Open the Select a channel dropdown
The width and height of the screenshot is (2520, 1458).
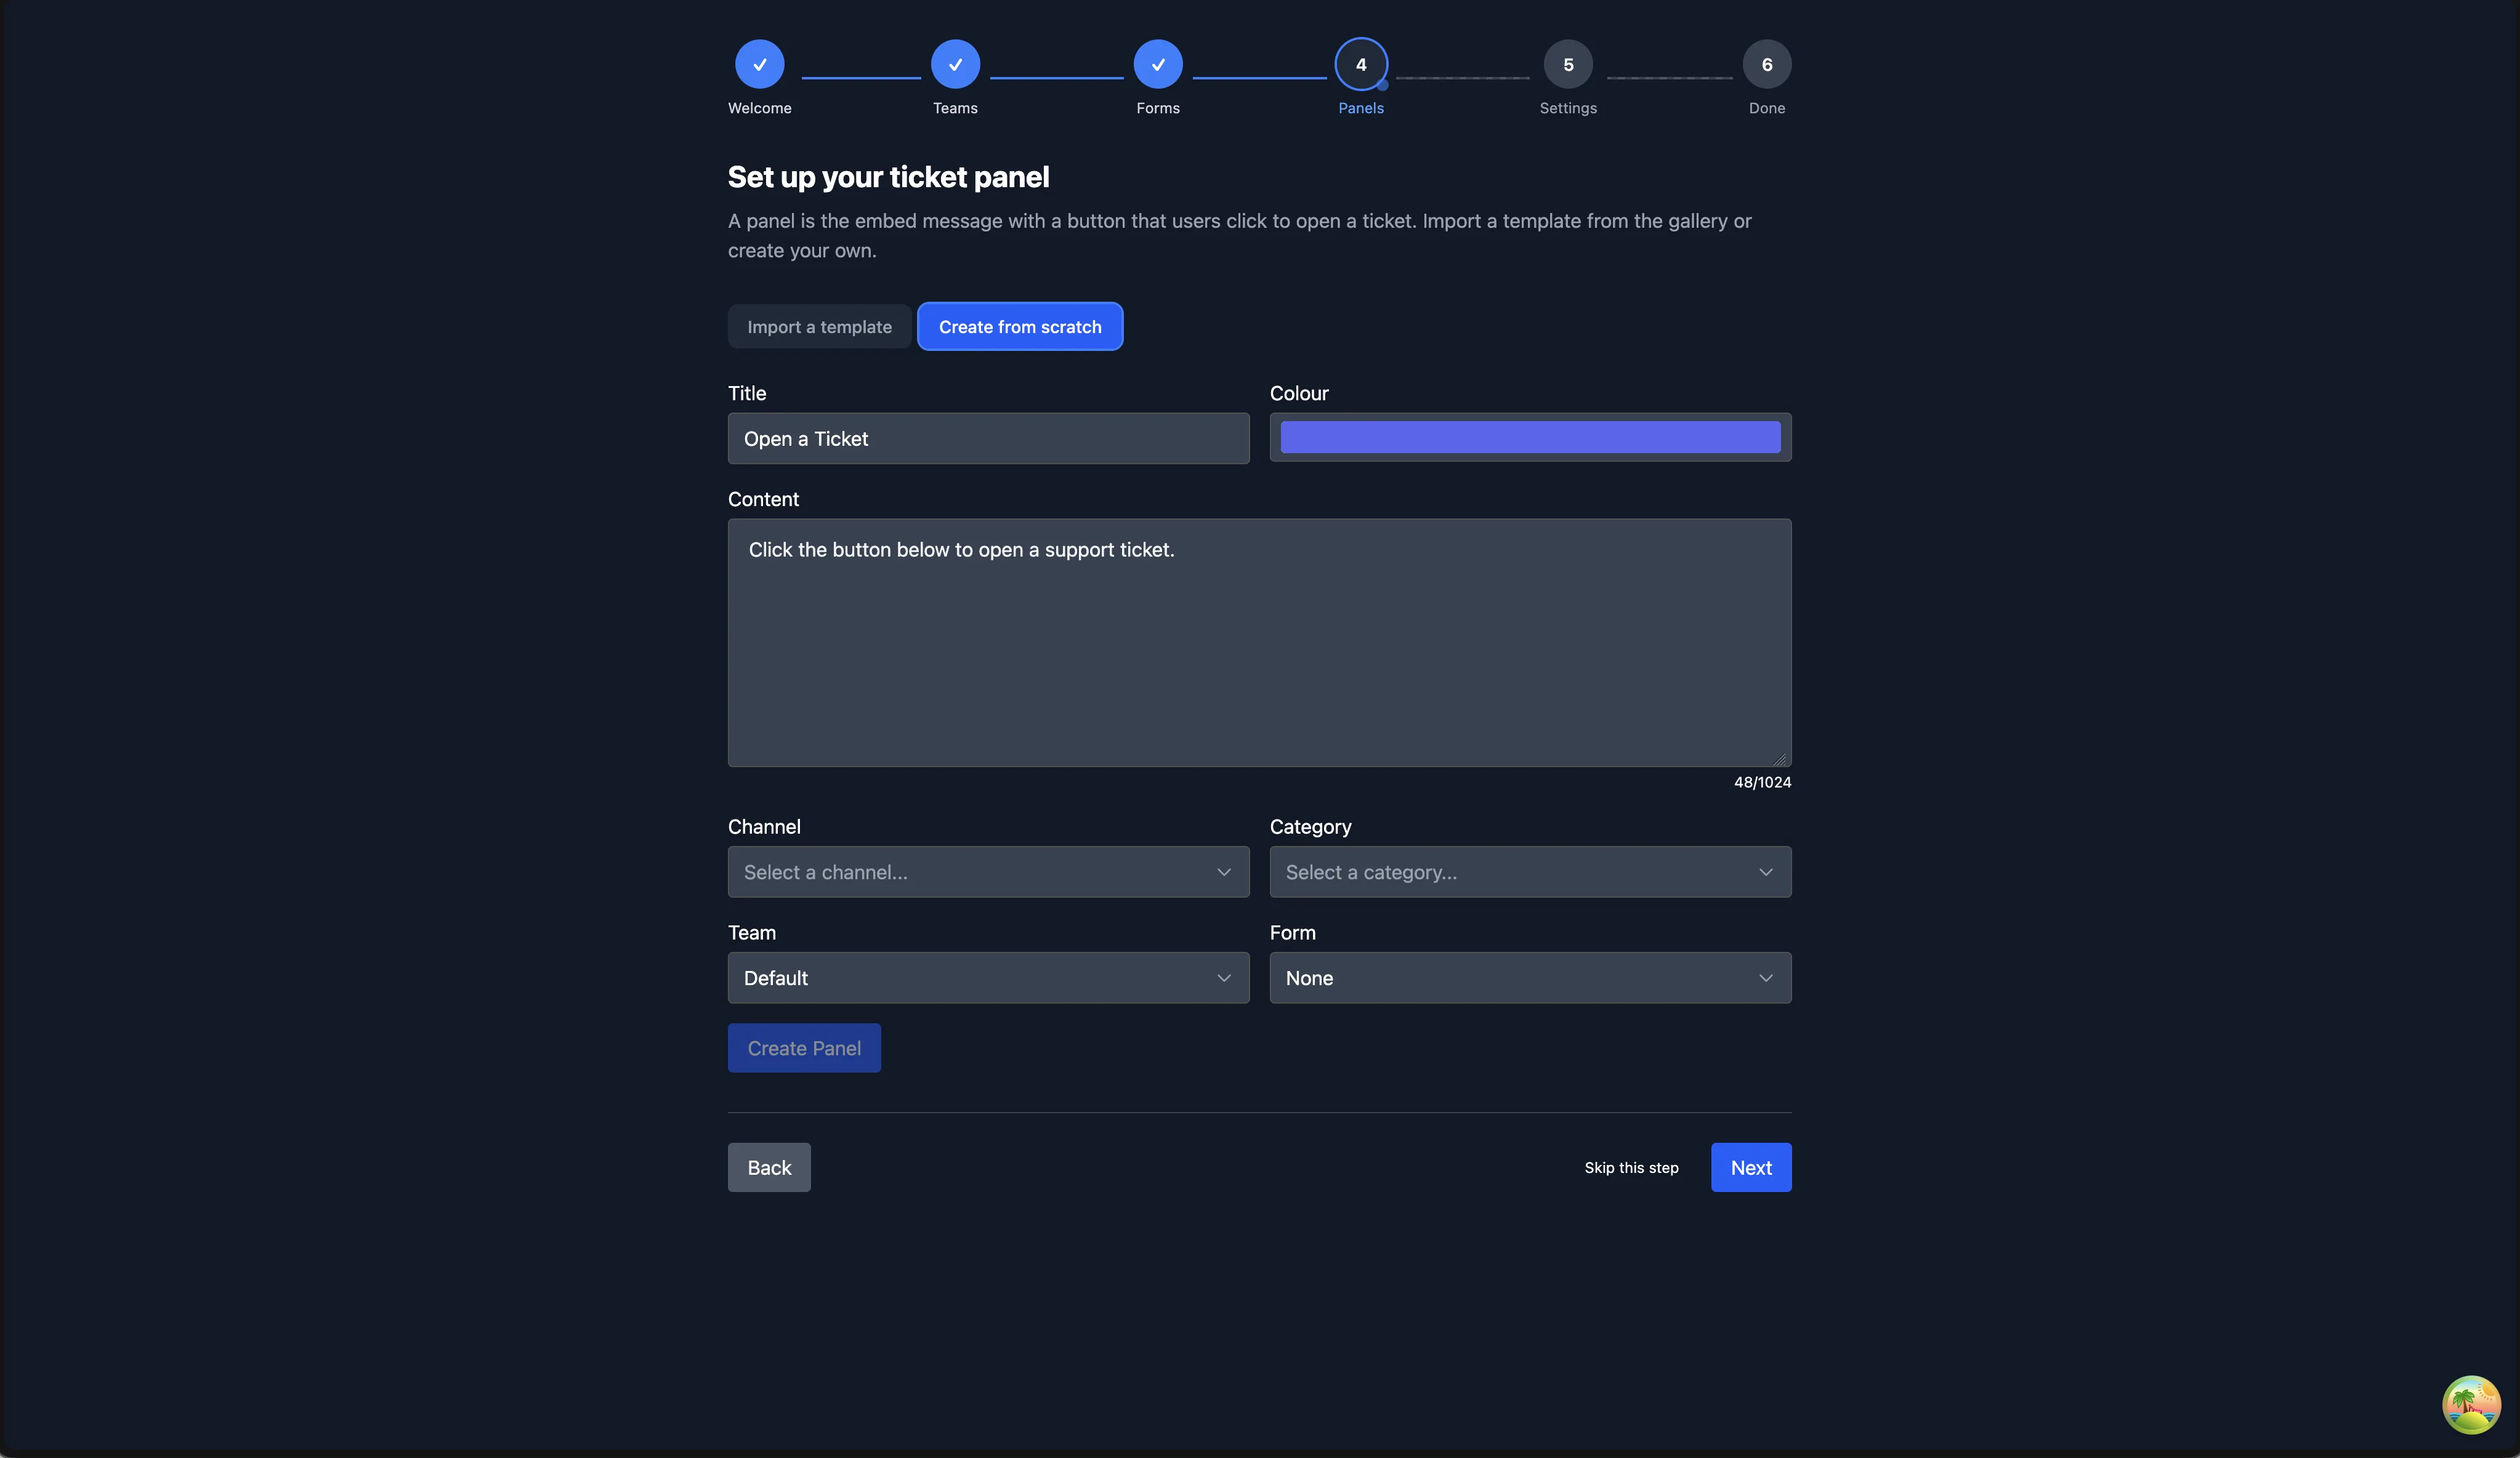tap(988, 872)
